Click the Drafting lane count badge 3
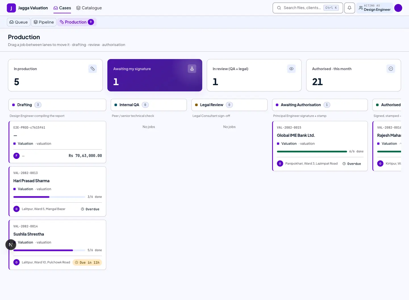Image resolution: width=409 pixels, height=300 pixels. point(38,105)
